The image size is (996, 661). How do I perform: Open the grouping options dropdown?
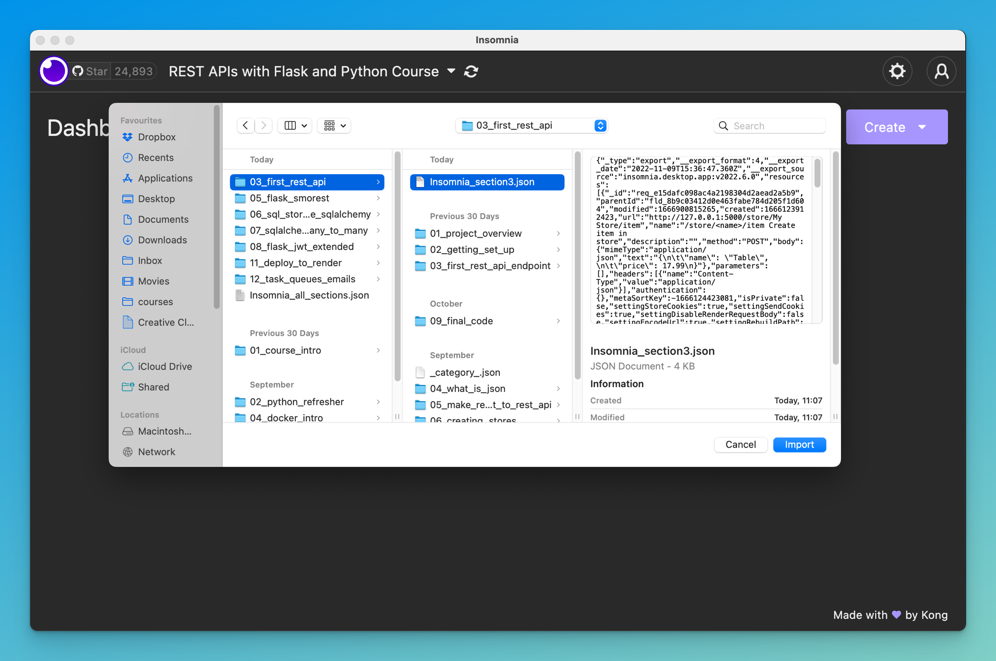tap(335, 125)
